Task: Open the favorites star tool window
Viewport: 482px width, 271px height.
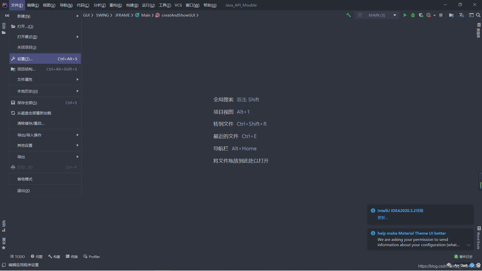Action: [x=4, y=243]
